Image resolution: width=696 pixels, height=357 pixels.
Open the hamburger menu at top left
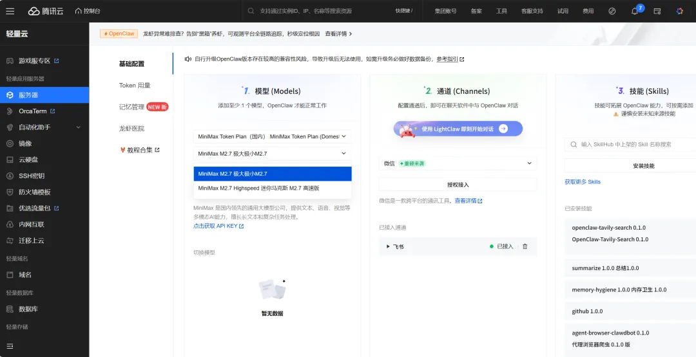[10, 11]
